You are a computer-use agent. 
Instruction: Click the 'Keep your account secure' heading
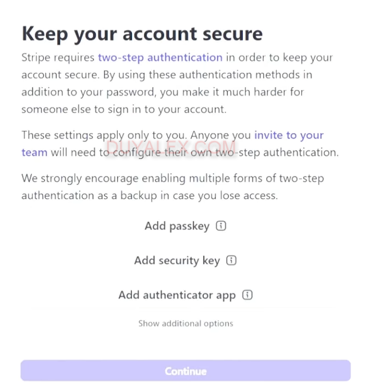click(x=142, y=33)
